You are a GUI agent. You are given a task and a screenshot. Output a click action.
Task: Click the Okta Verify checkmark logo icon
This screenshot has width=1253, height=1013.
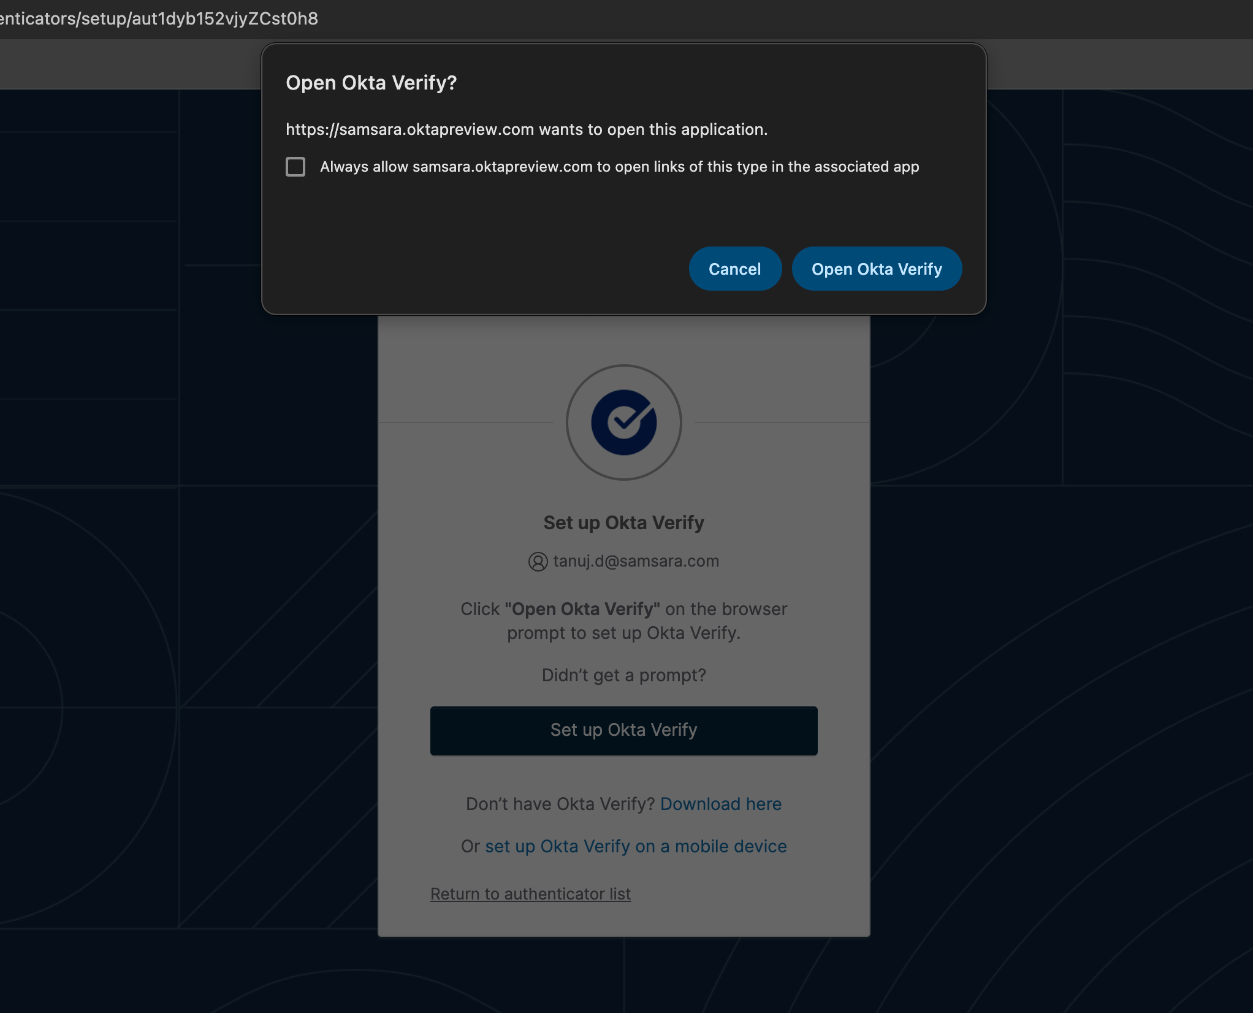(623, 422)
